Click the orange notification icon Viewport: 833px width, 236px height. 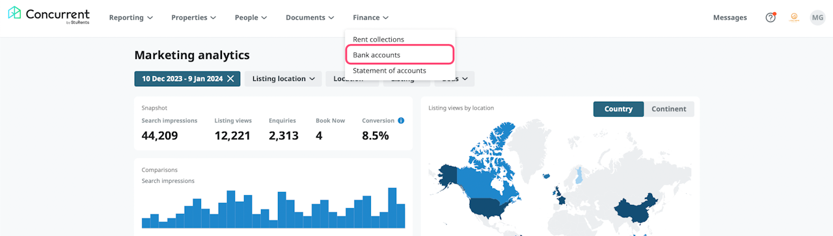click(x=794, y=18)
